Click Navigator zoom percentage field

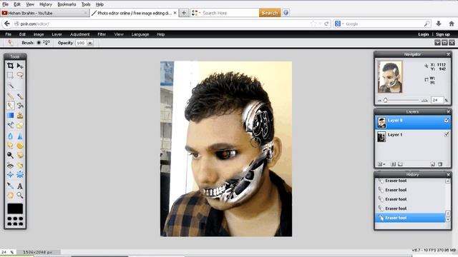pyautogui.click(x=437, y=100)
